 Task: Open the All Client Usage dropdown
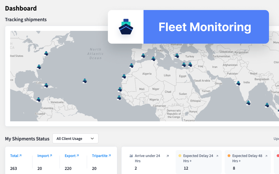pos(75,138)
